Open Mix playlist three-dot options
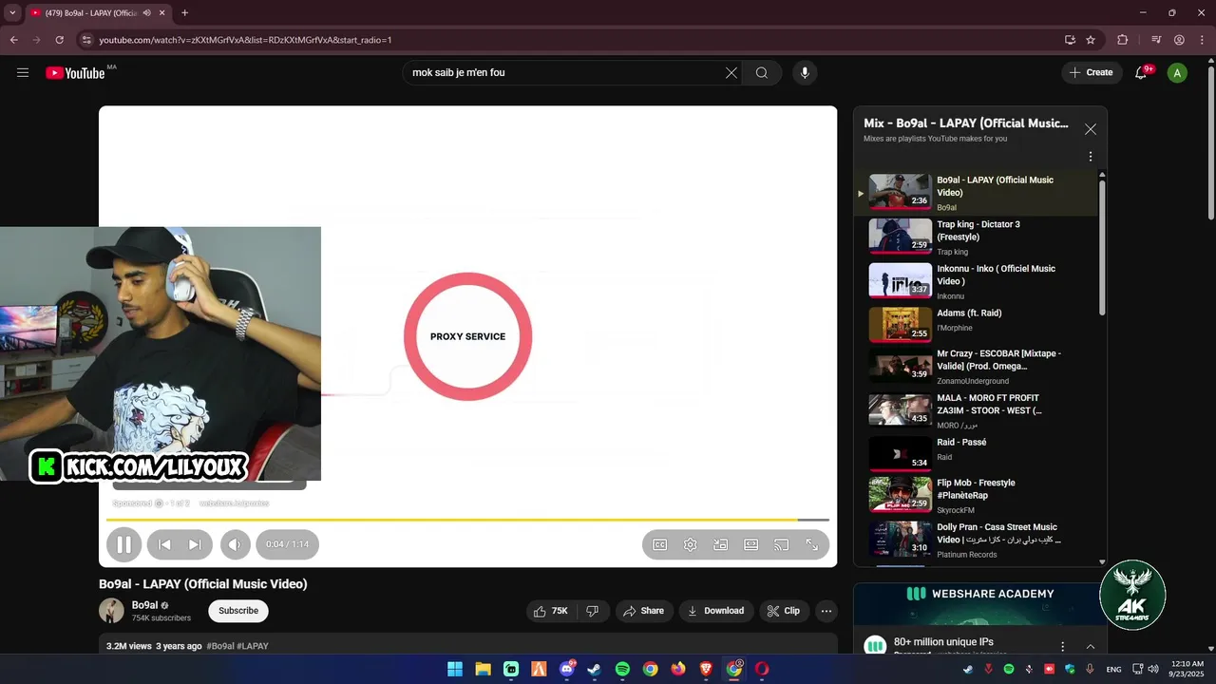The height and width of the screenshot is (684, 1216). click(x=1091, y=156)
